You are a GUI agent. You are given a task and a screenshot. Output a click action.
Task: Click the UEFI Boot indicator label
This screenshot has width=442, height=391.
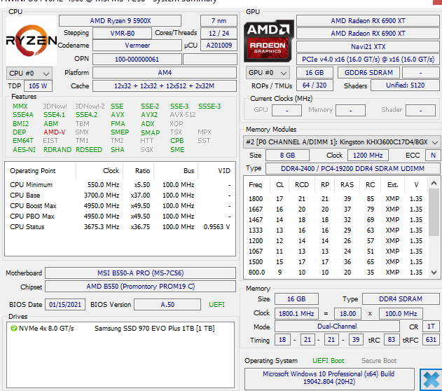[329, 361]
